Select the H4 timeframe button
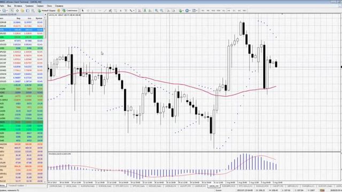 pyautogui.click(x=229, y=11)
